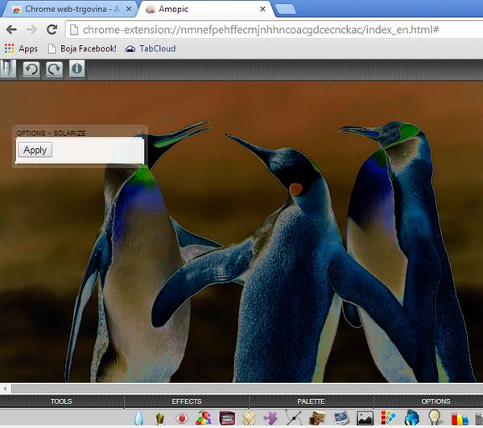Switch to the PALETTE panel tab
The height and width of the screenshot is (428, 483).
click(311, 401)
